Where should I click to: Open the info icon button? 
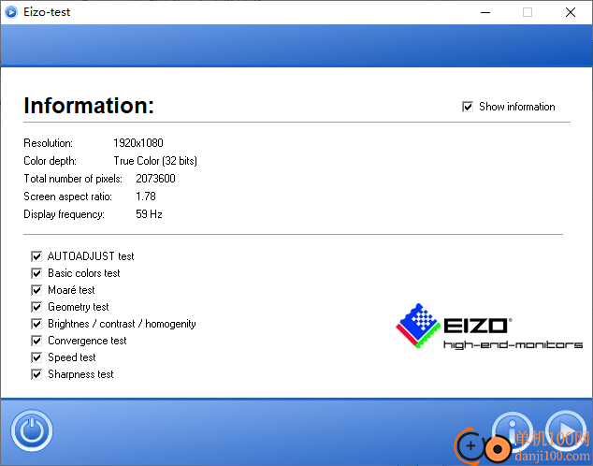click(513, 430)
